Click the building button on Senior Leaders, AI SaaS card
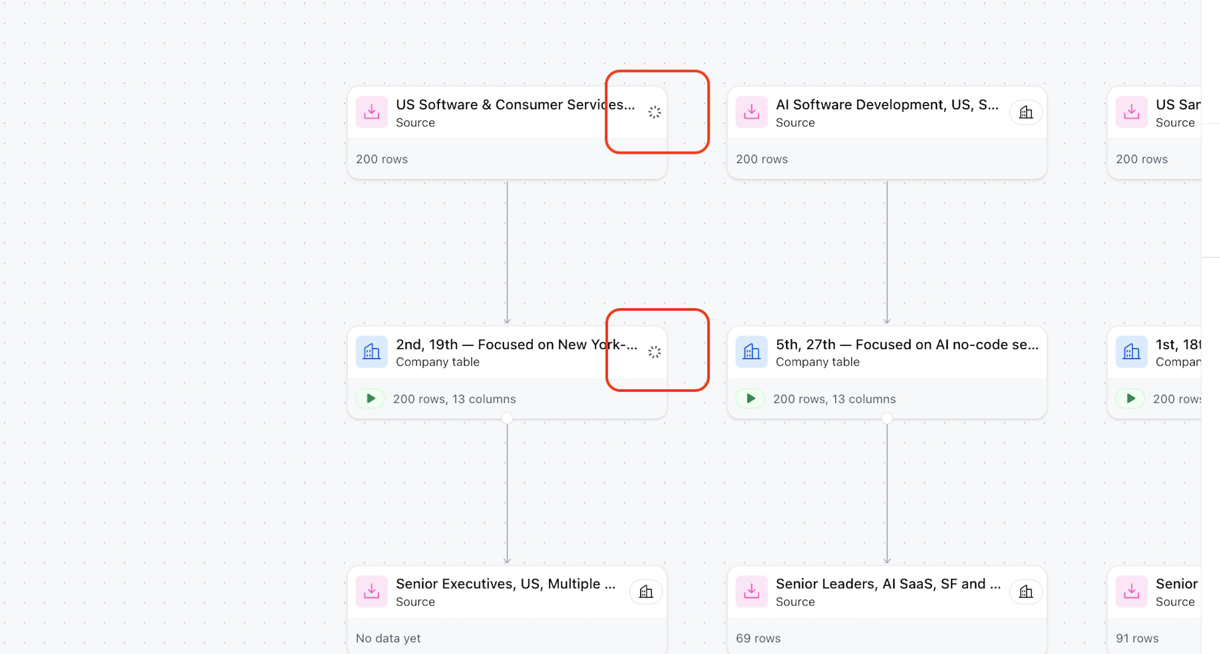The width and height of the screenshot is (1220, 654). (1026, 591)
